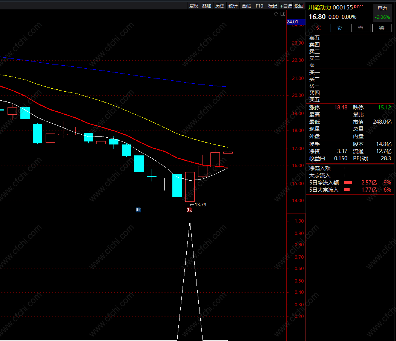Click the 买五 order book row
Screen dimensions: 396x341
(350, 100)
